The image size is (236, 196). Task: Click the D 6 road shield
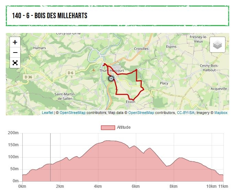click(70, 73)
